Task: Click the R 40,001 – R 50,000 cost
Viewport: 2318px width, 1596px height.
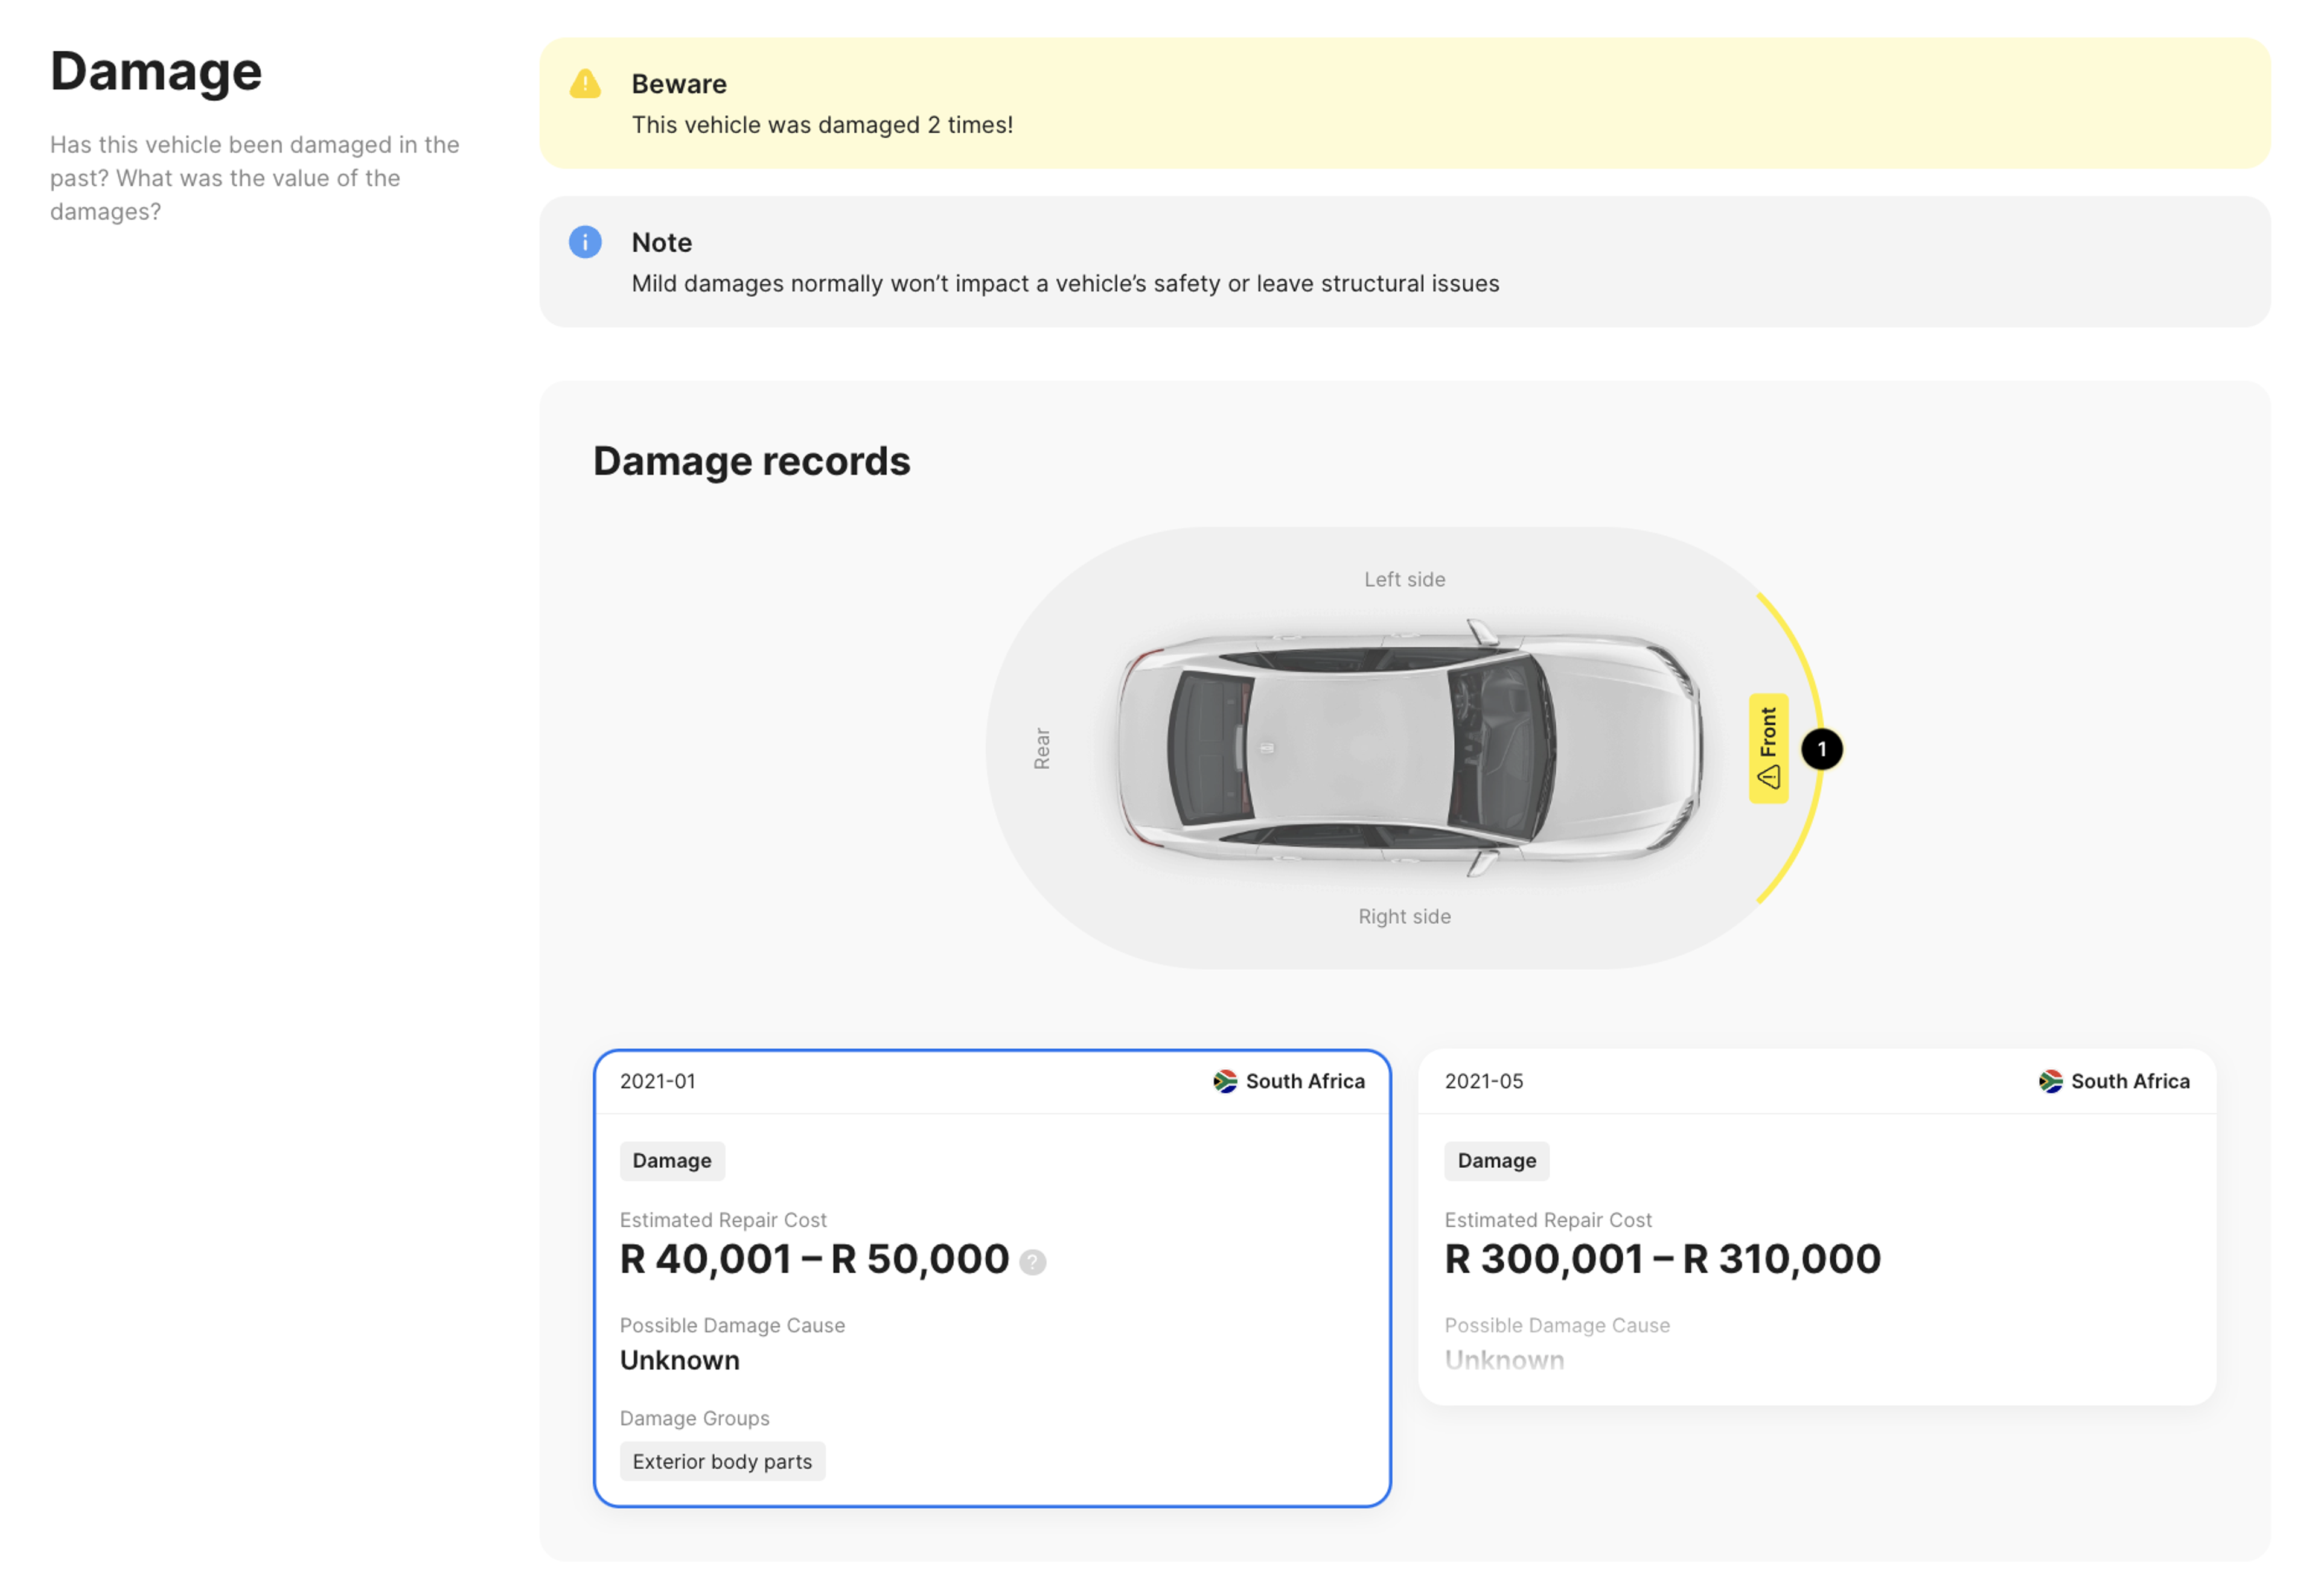Action: tap(814, 1258)
